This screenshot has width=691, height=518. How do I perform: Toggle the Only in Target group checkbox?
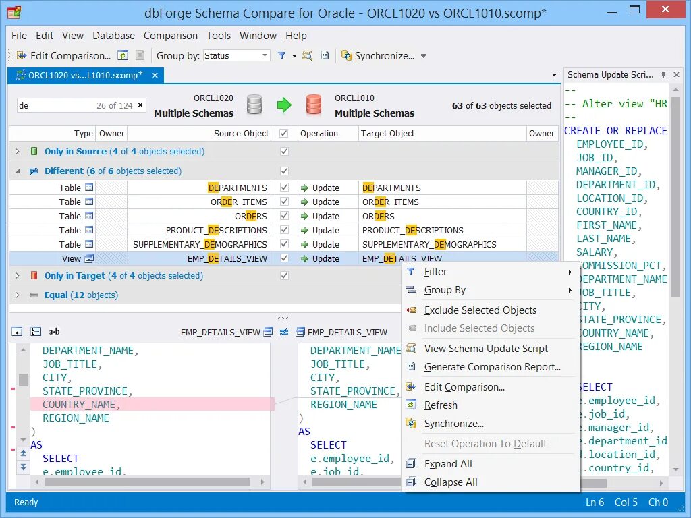click(284, 276)
